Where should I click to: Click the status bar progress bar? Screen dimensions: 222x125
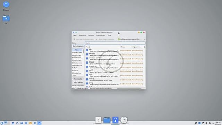point(129,88)
